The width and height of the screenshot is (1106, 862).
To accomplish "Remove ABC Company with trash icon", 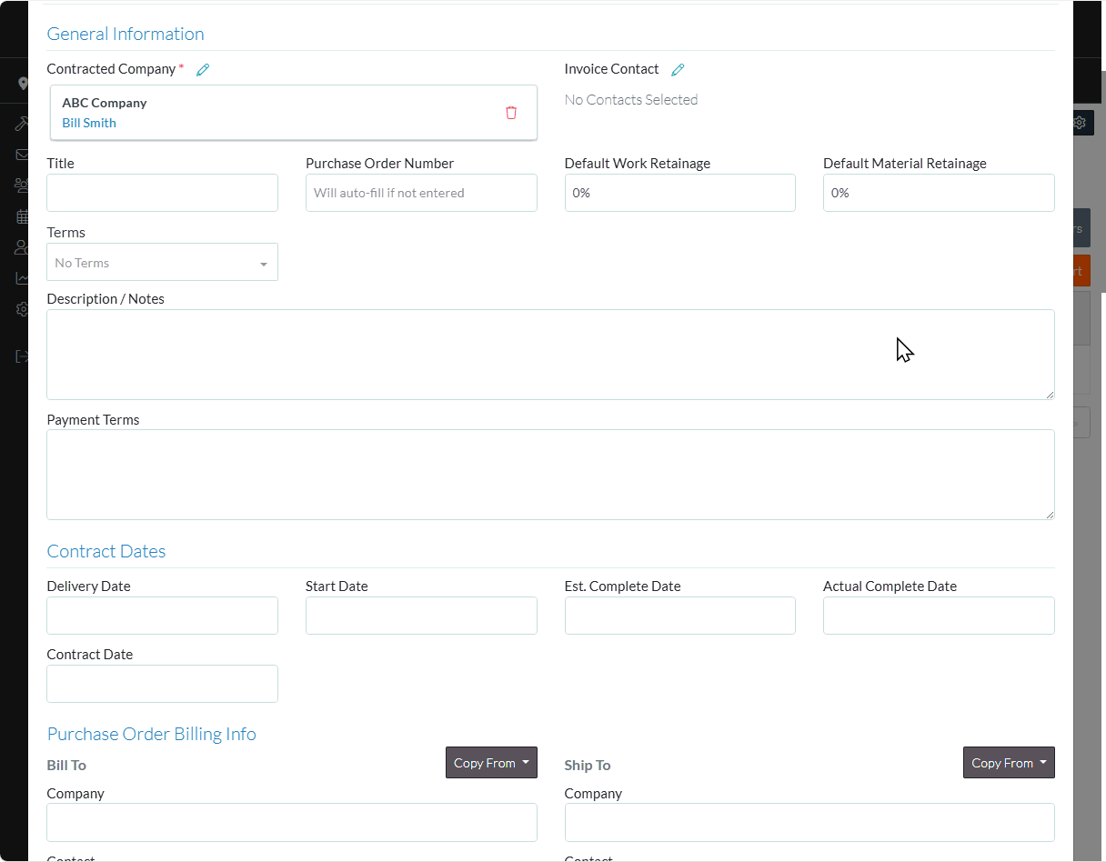I will point(511,113).
